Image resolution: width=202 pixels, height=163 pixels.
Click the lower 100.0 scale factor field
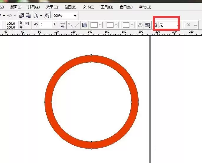point(12,27)
